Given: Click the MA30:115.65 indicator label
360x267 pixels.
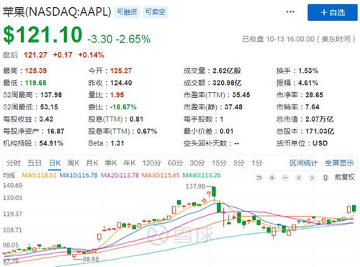Looking at the screenshot, I should [x=161, y=176].
